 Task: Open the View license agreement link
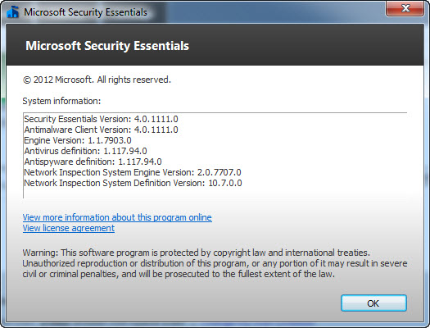(69, 228)
